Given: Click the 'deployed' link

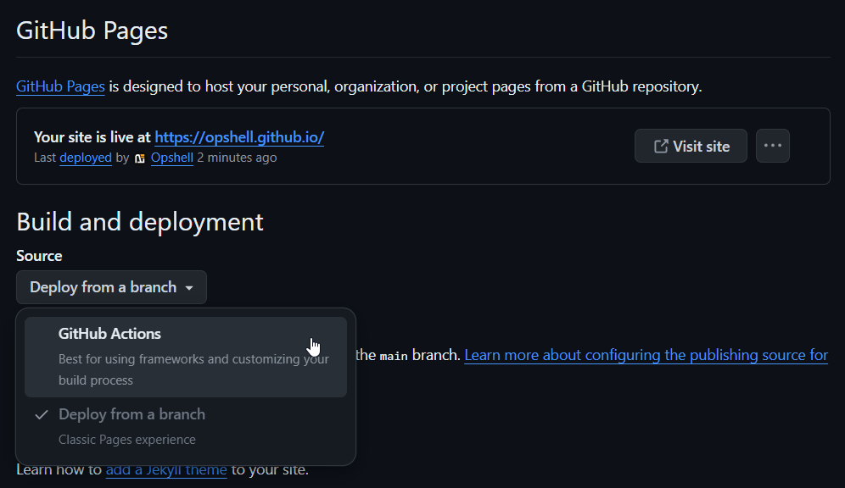Looking at the screenshot, I should click(86, 158).
